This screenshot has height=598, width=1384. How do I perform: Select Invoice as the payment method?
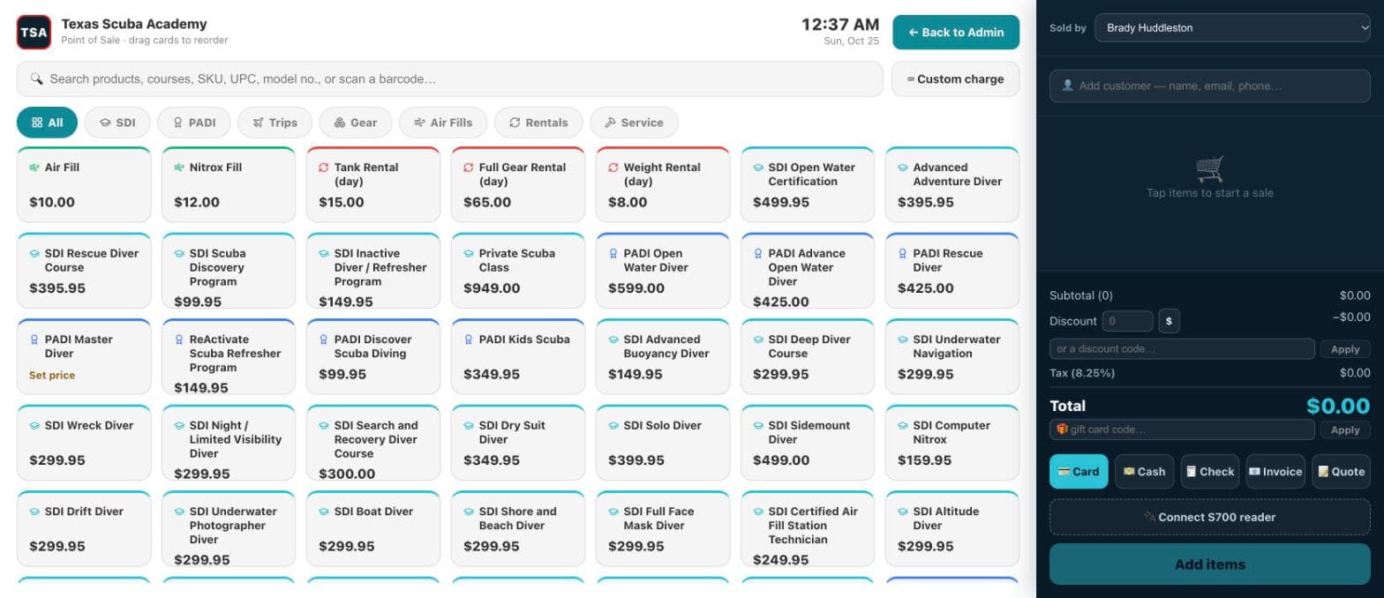1275,471
